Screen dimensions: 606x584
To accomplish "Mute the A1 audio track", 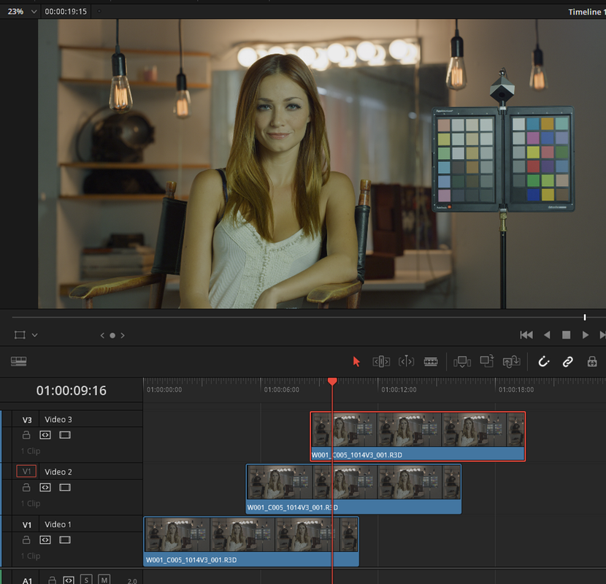I will (x=104, y=580).
